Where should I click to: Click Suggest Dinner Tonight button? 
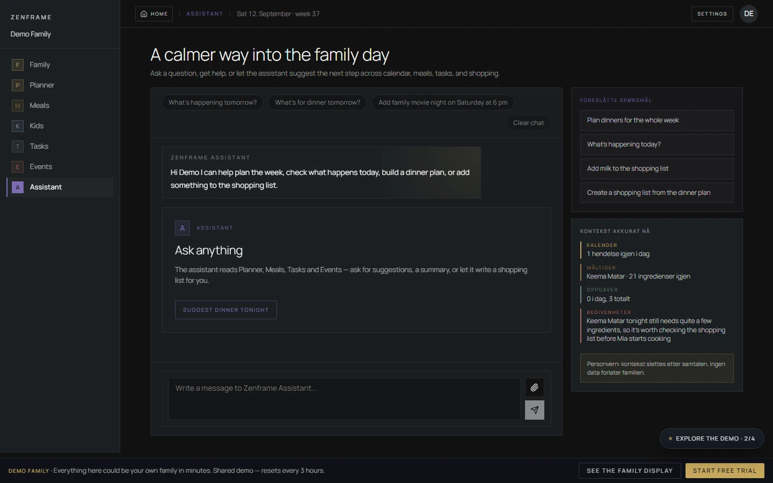pos(225,310)
